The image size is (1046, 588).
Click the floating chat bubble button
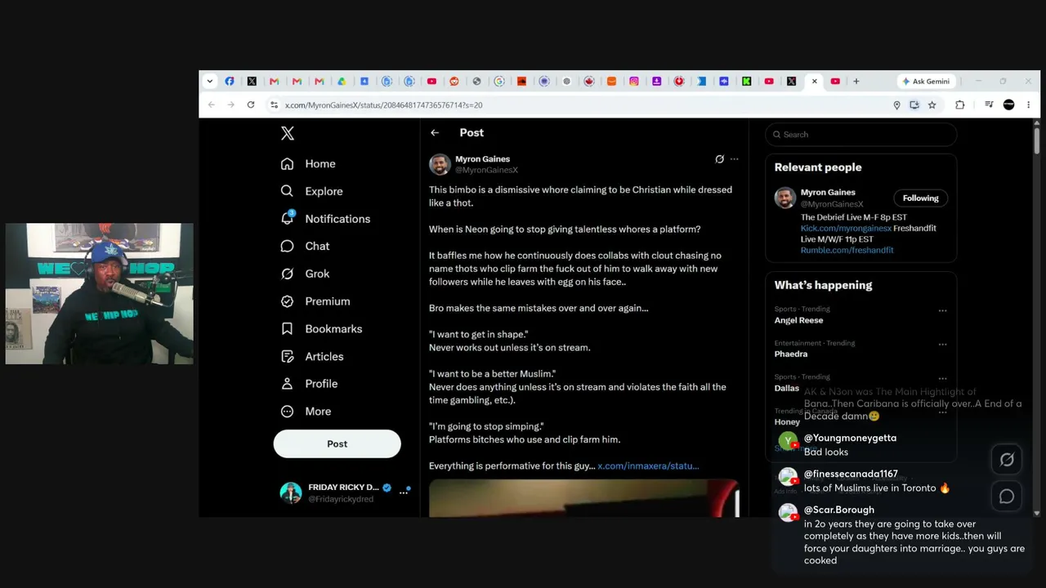pyautogui.click(x=1007, y=496)
